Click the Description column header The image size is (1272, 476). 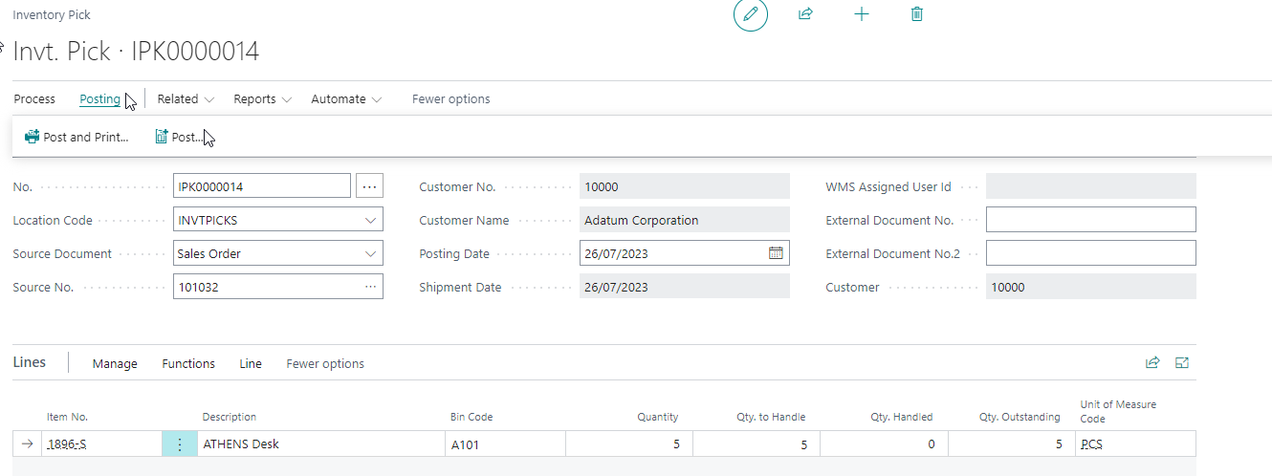pyautogui.click(x=230, y=417)
